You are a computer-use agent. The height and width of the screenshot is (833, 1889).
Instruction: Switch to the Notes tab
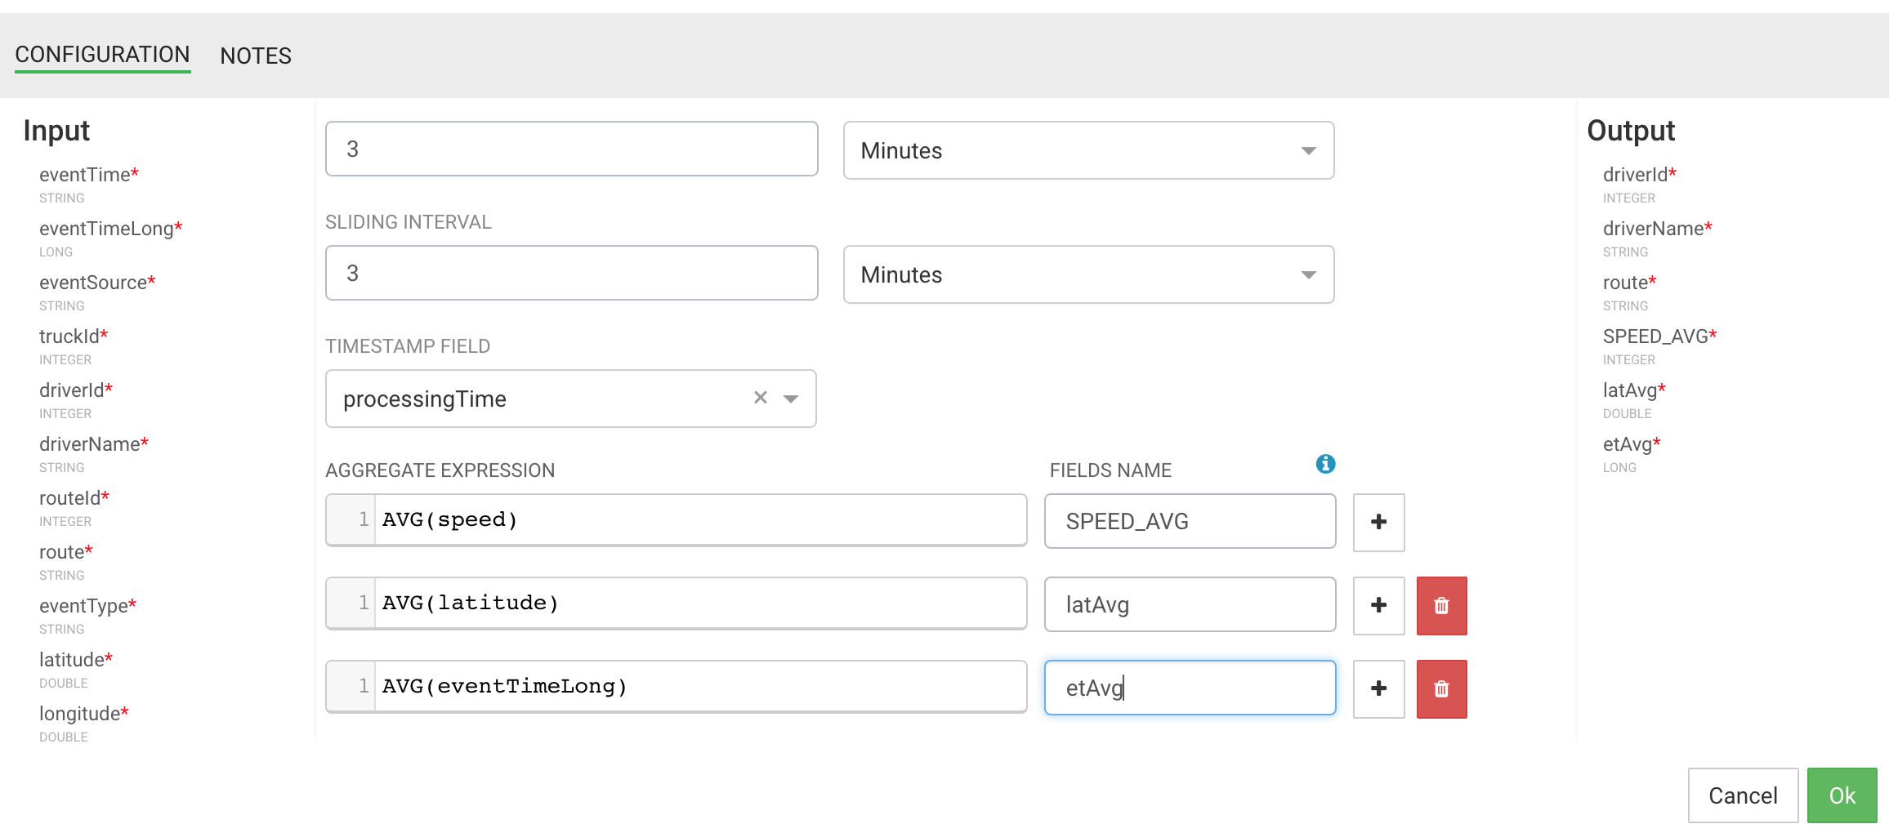(x=256, y=56)
